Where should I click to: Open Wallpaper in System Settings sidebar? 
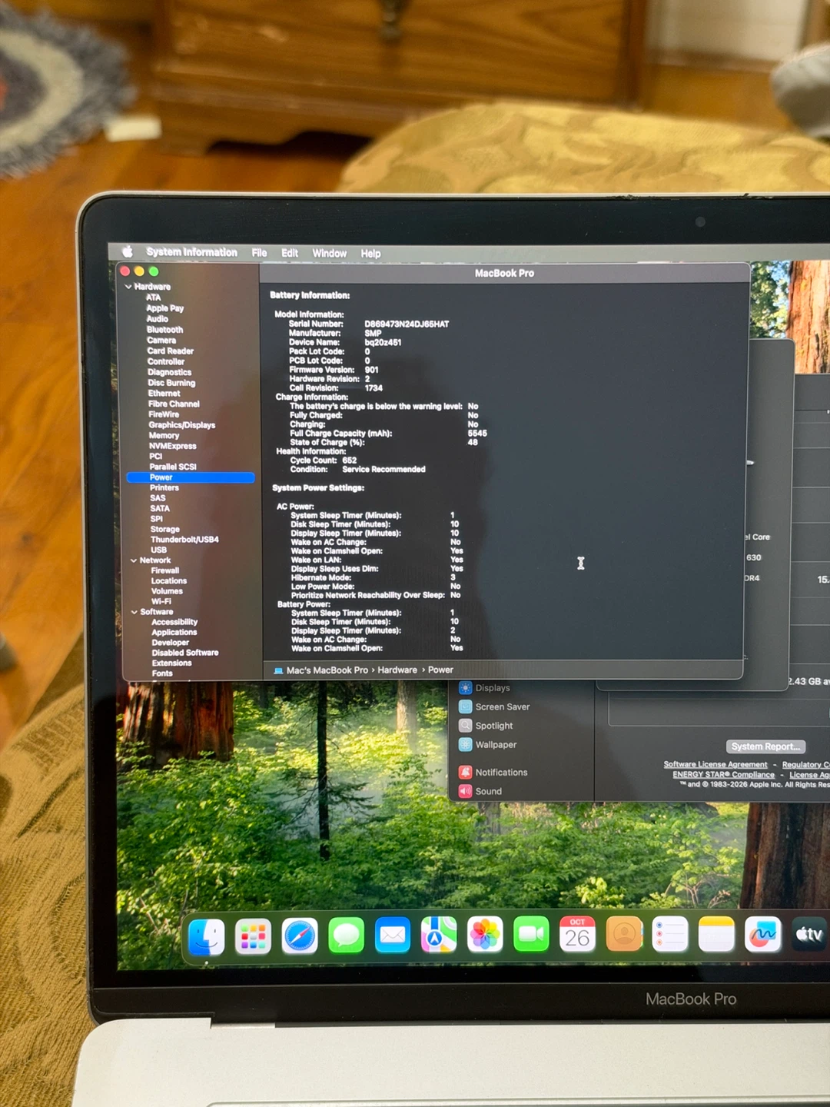(x=488, y=745)
